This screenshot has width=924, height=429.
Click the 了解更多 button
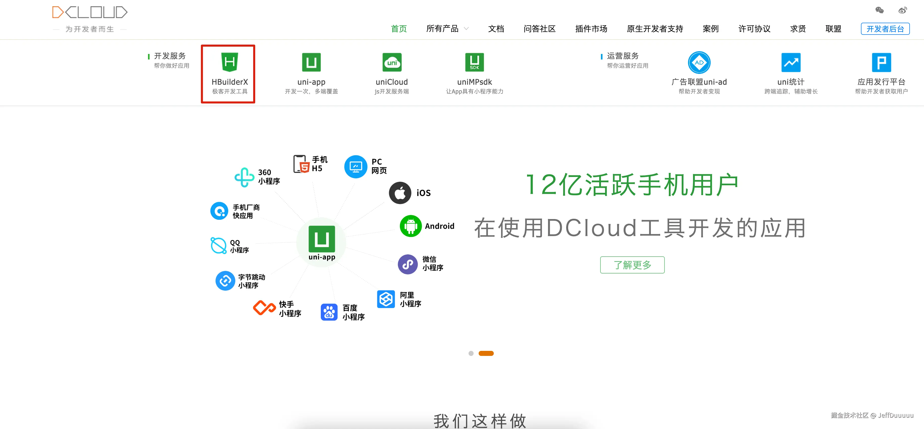pyautogui.click(x=632, y=265)
